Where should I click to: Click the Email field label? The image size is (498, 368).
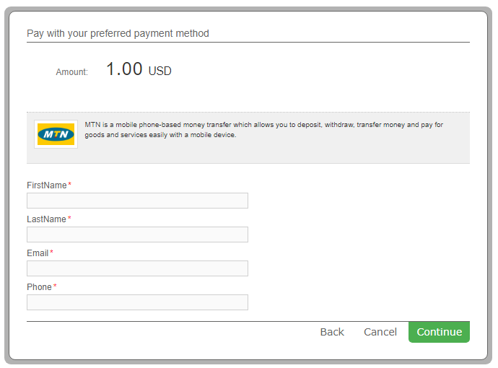(x=38, y=253)
